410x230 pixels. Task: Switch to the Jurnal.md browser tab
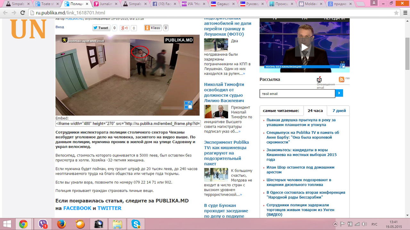pyautogui.click(x=105, y=4)
